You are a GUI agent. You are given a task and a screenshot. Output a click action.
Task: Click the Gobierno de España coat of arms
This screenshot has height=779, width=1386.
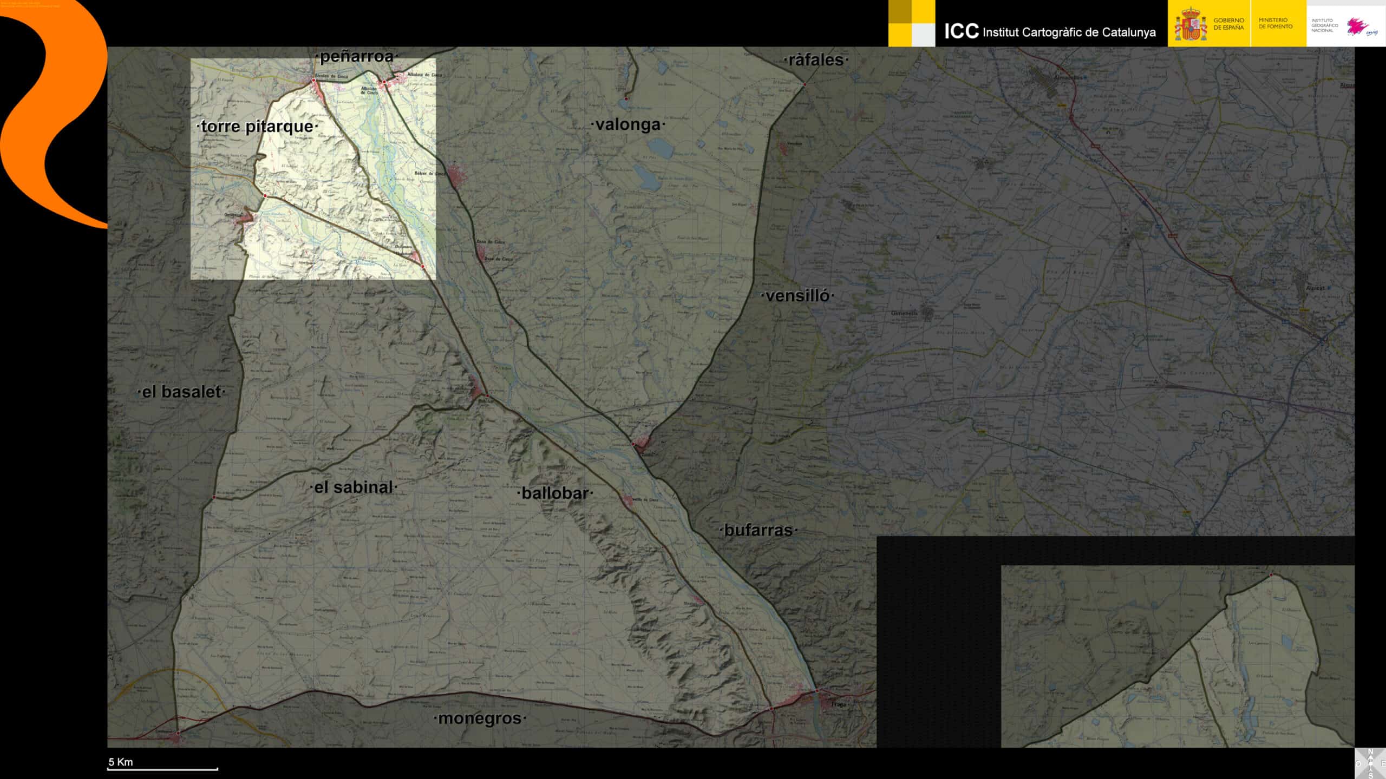(1190, 24)
